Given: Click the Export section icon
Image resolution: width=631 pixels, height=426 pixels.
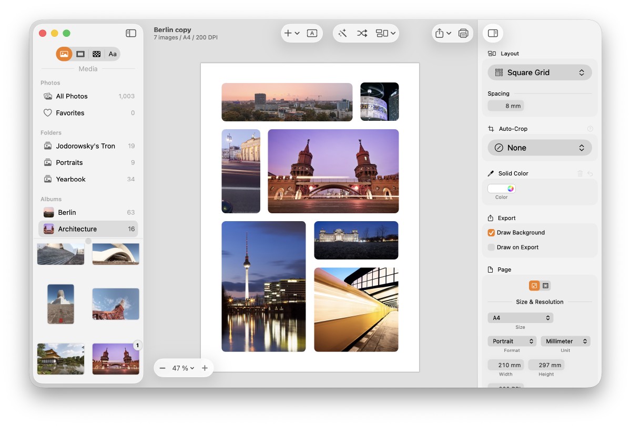Looking at the screenshot, I should pos(491,218).
